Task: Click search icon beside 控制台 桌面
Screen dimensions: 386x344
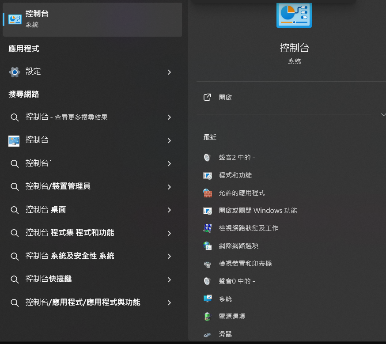Action: pyautogui.click(x=15, y=210)
